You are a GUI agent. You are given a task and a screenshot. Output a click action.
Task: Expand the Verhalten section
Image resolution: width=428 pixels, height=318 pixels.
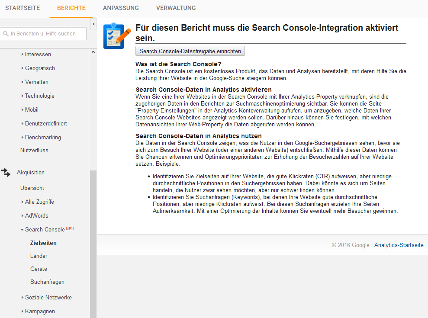click(35, 82)
